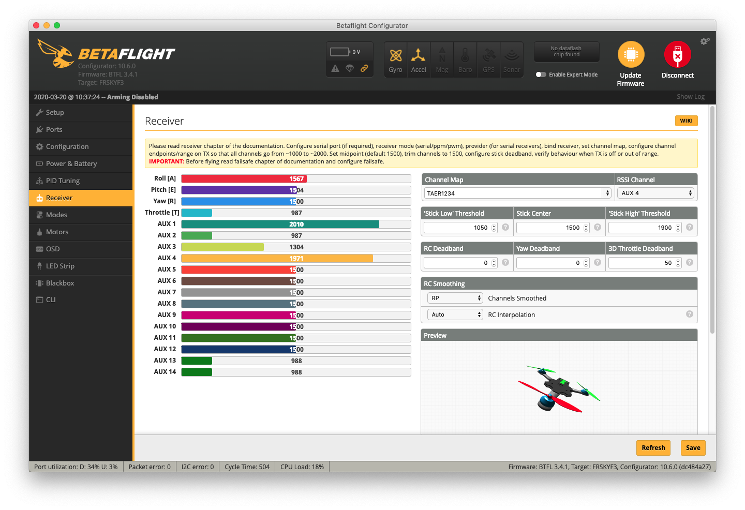Click help icon beside Stick Low Threshold
This screenshot has height=510, width=745.
(x=505, y=227)
